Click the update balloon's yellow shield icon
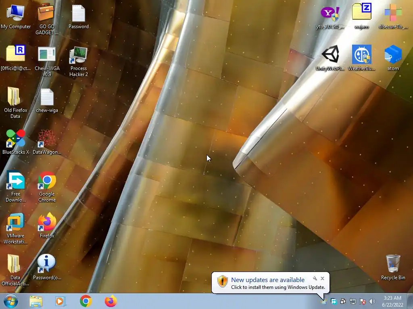 point(222,281)
